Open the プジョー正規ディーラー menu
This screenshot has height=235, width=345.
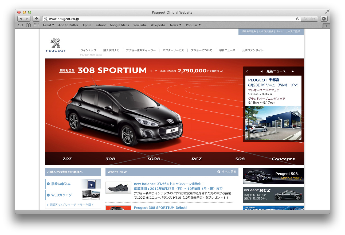(141, 50)
